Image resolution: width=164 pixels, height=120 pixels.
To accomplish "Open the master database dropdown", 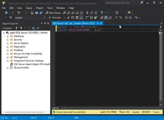I will (44, 18).
